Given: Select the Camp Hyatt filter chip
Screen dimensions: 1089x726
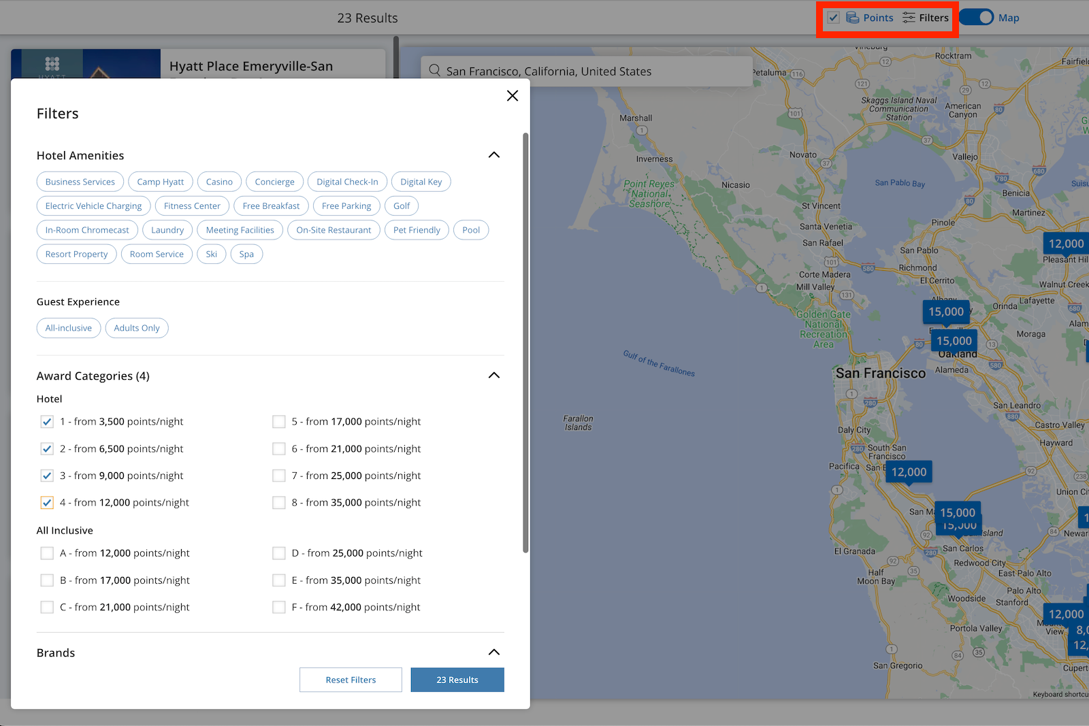Looking at the screenshot, I should (160, 182).
